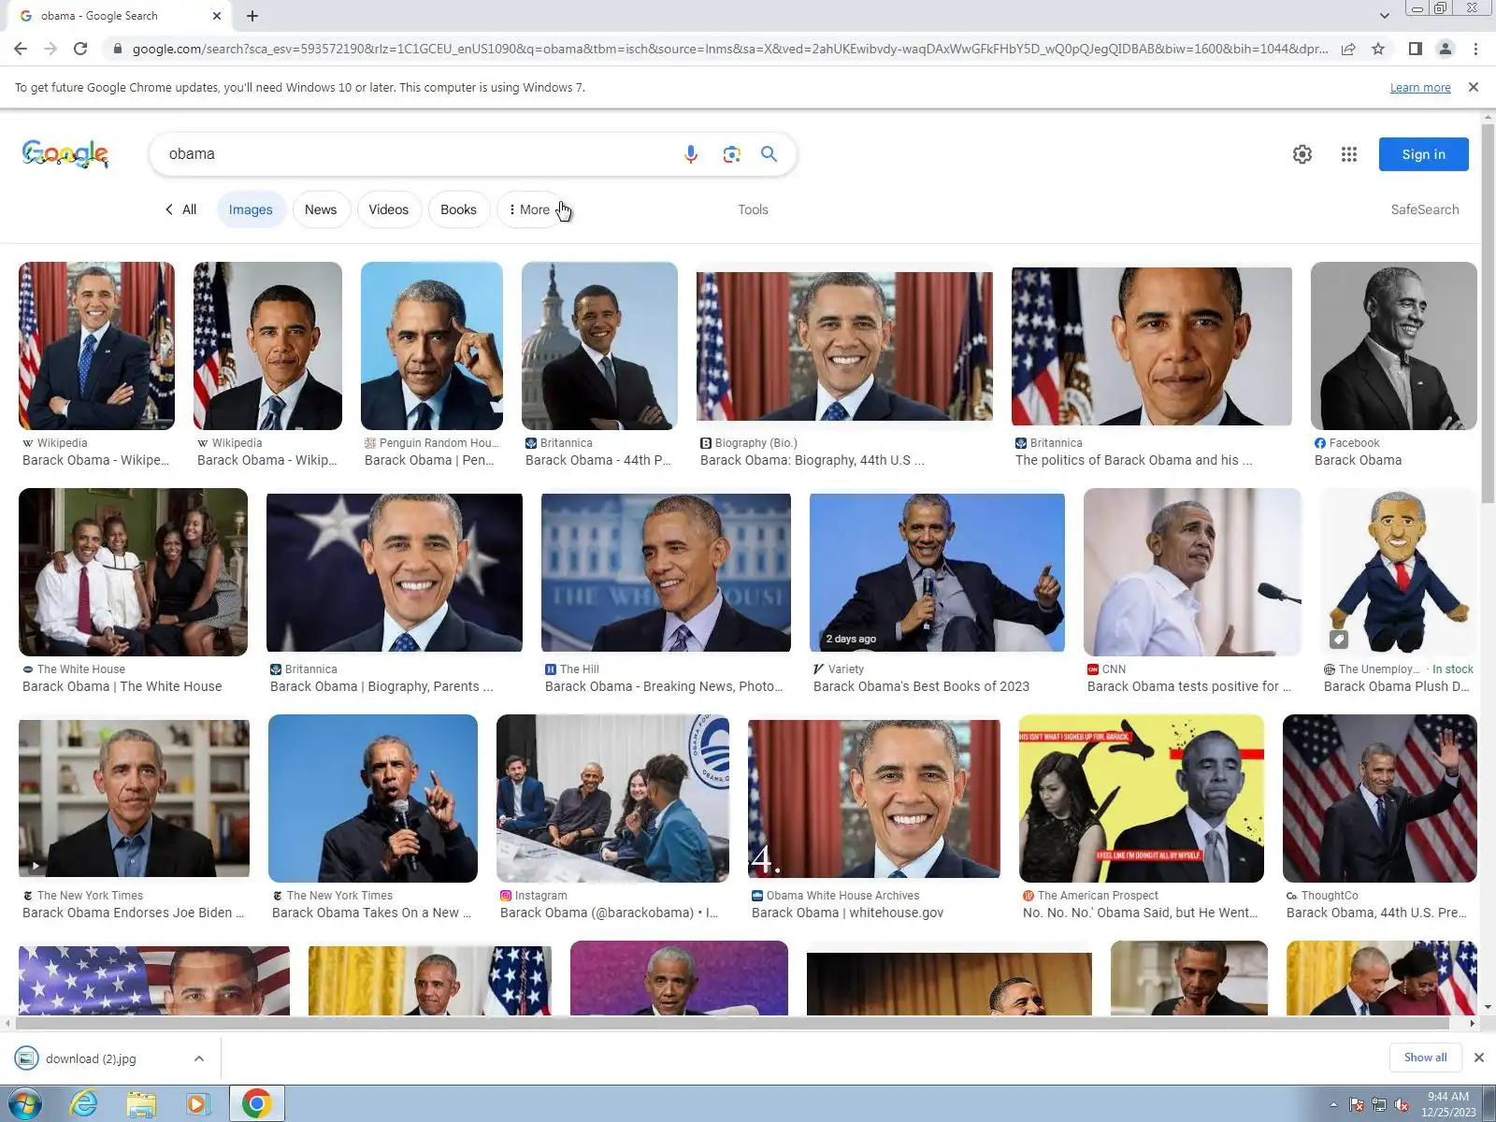Click Chrome icon in taskbar
Screen dimensions: 1496x1122
coord(256,1104)
